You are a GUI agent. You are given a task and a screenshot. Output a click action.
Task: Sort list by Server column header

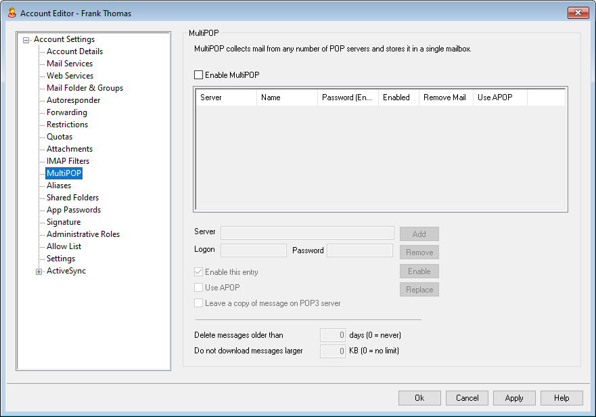(x=226, y=97)
